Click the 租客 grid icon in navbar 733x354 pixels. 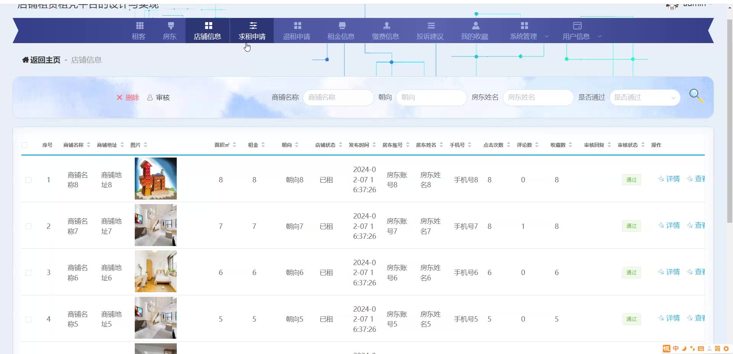pos(140,26)
